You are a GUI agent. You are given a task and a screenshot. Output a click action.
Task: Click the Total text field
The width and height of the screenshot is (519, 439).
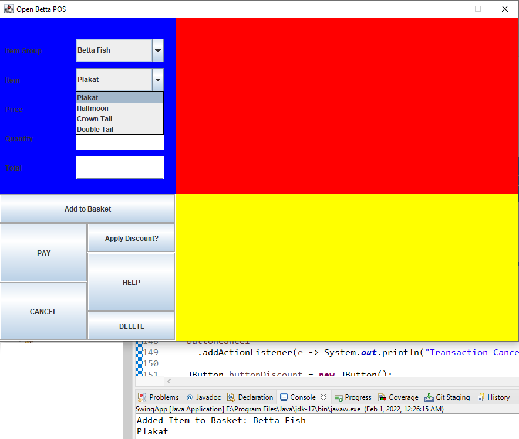pyautogui.click(x=120, y=168)
